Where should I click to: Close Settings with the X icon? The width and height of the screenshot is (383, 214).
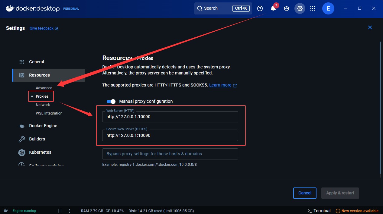click(370, 27)
